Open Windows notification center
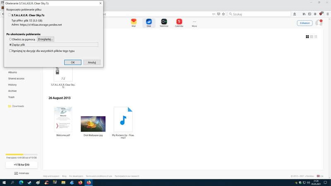331x186 pixels. pyautogui.click(x=325, y=183)
